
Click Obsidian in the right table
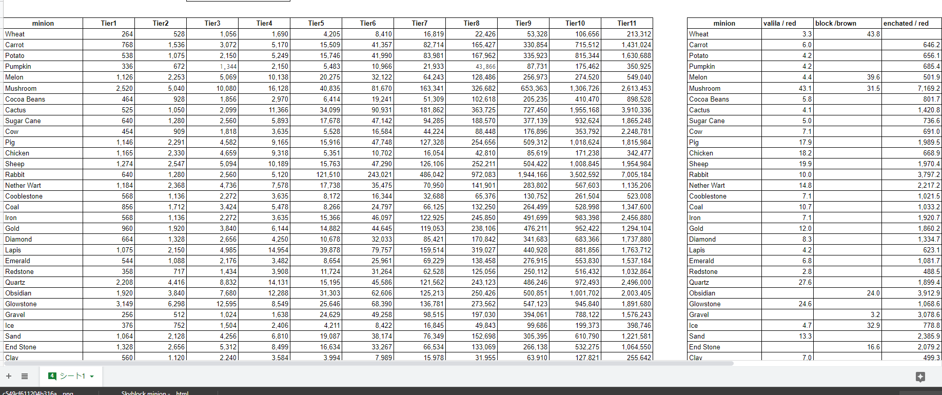724,293
